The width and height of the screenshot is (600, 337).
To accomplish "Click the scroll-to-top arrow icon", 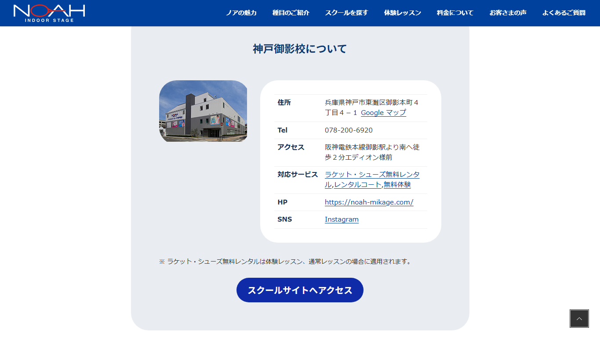I will pyautogui.click(x=579, y=319).
